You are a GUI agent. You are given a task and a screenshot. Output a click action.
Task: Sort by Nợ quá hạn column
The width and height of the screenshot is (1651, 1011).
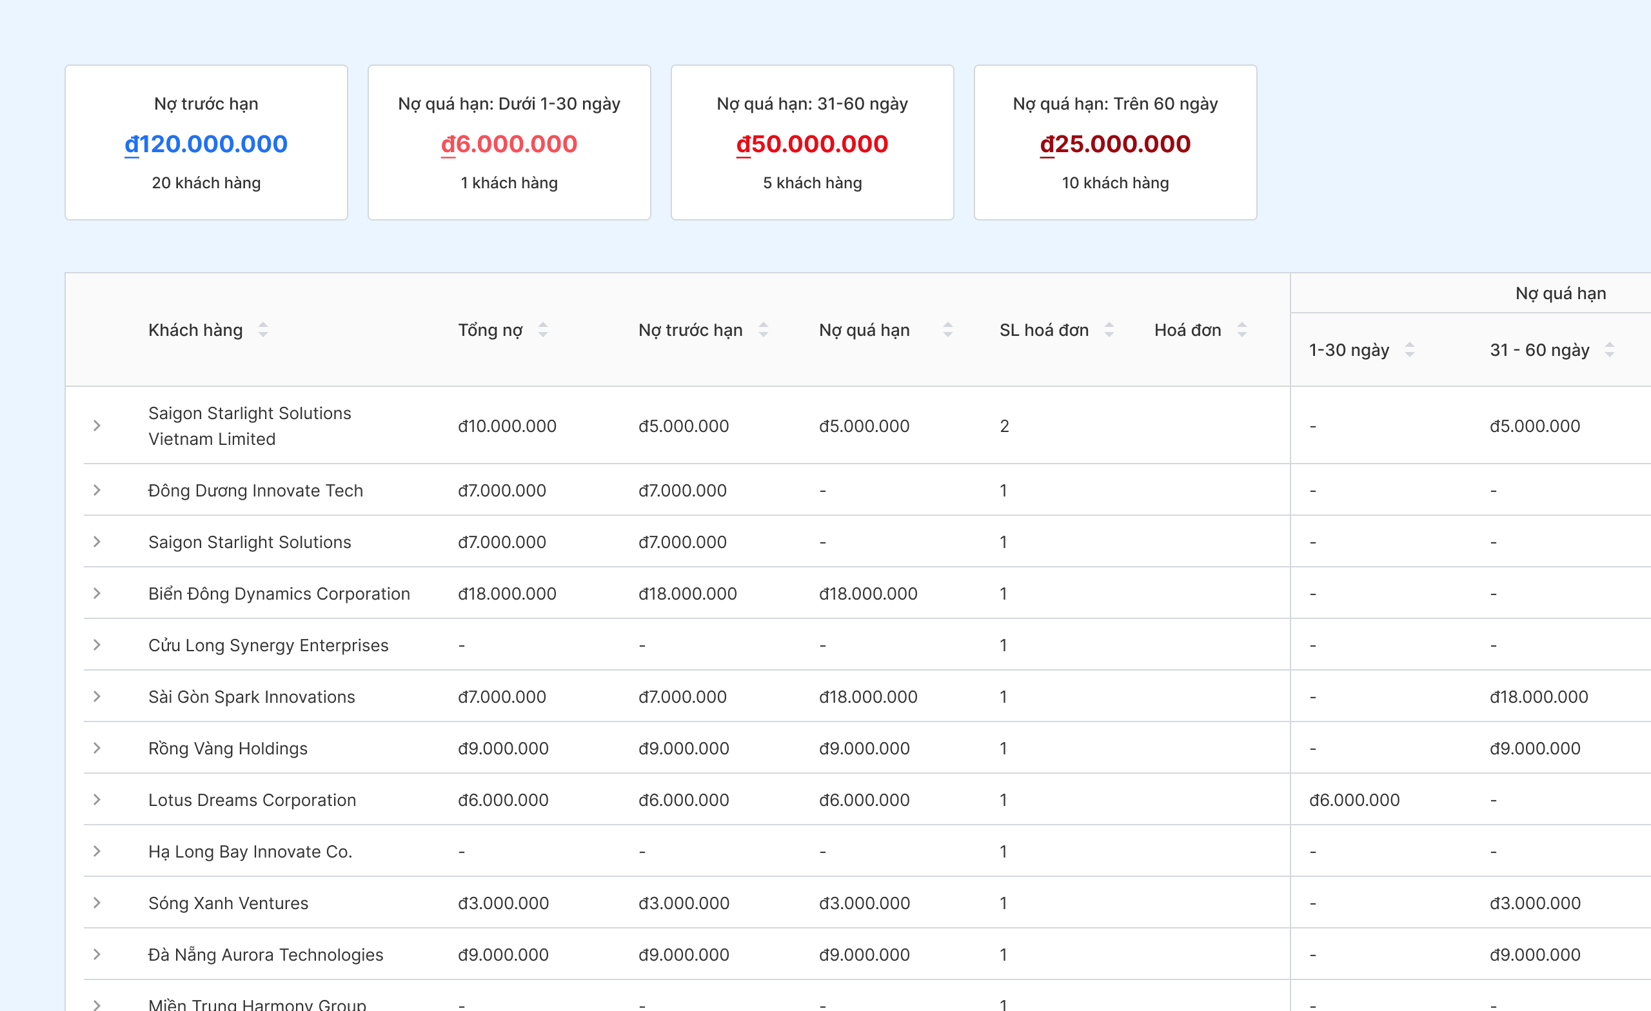947,329
